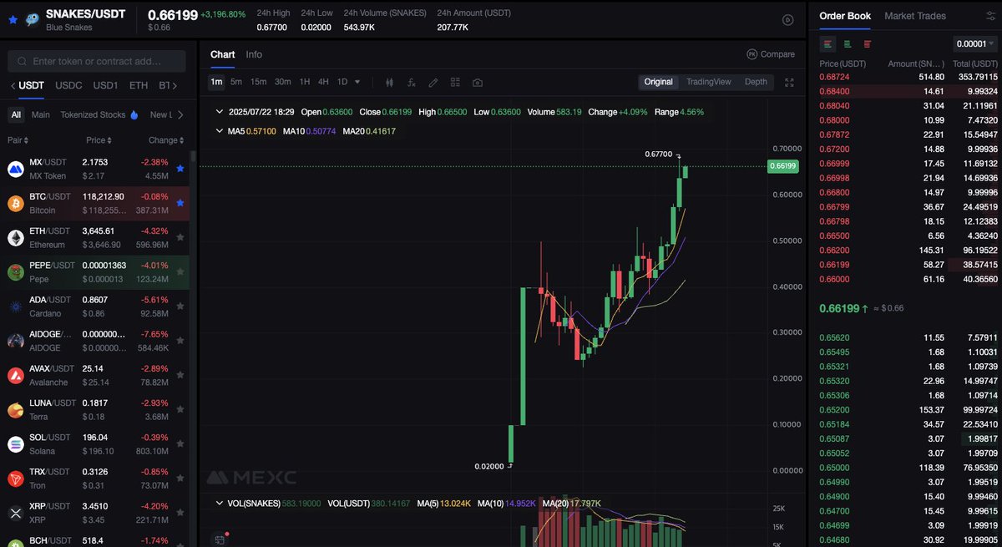The height and width of the screenshot is (547, 1002).
Task: Click the Ethereum coin icon
Action: [15, 238]
